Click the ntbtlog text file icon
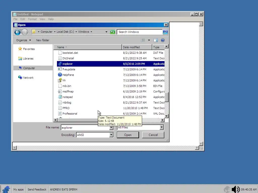 click(60, 103)
